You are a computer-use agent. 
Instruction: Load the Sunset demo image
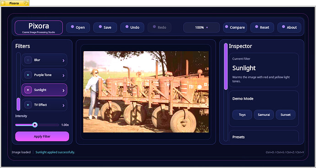[286, 115]
